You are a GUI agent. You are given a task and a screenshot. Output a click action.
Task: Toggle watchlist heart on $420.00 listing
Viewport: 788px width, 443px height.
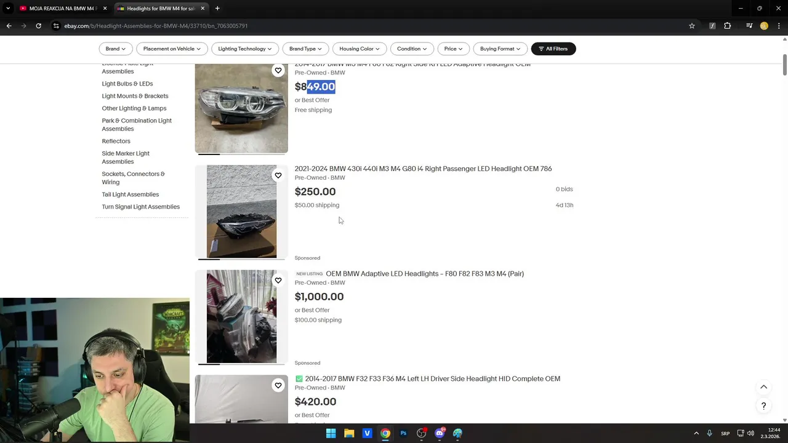click(278, 386)
